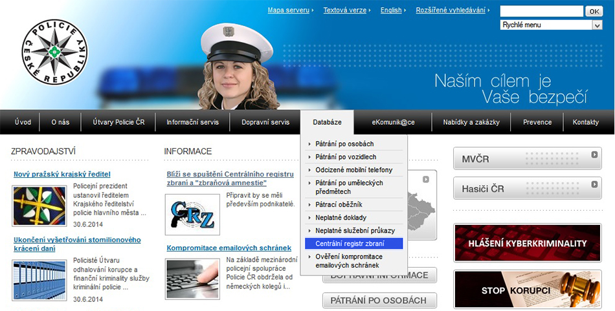Open the Stop korupci banner
Image resolution: width=615 pixels, height=311 pixels.
(x=528, y=289)
